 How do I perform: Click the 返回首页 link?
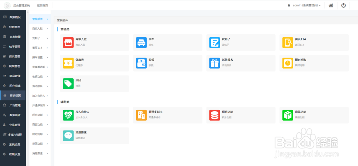point(43,5)
